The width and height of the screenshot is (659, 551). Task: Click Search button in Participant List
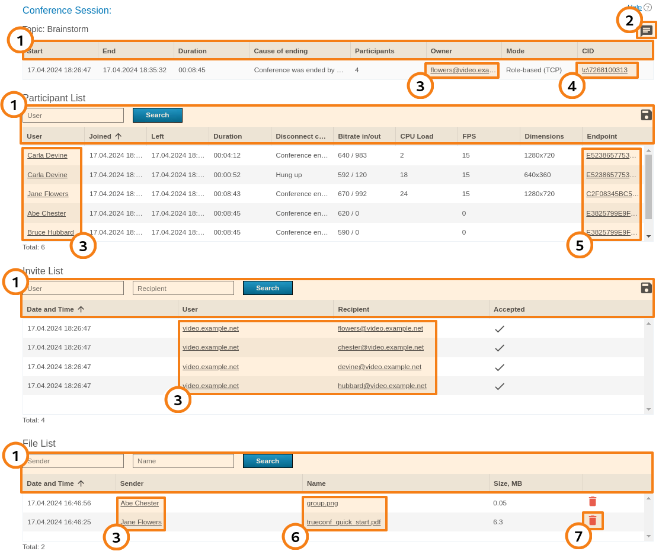point(157,115)
